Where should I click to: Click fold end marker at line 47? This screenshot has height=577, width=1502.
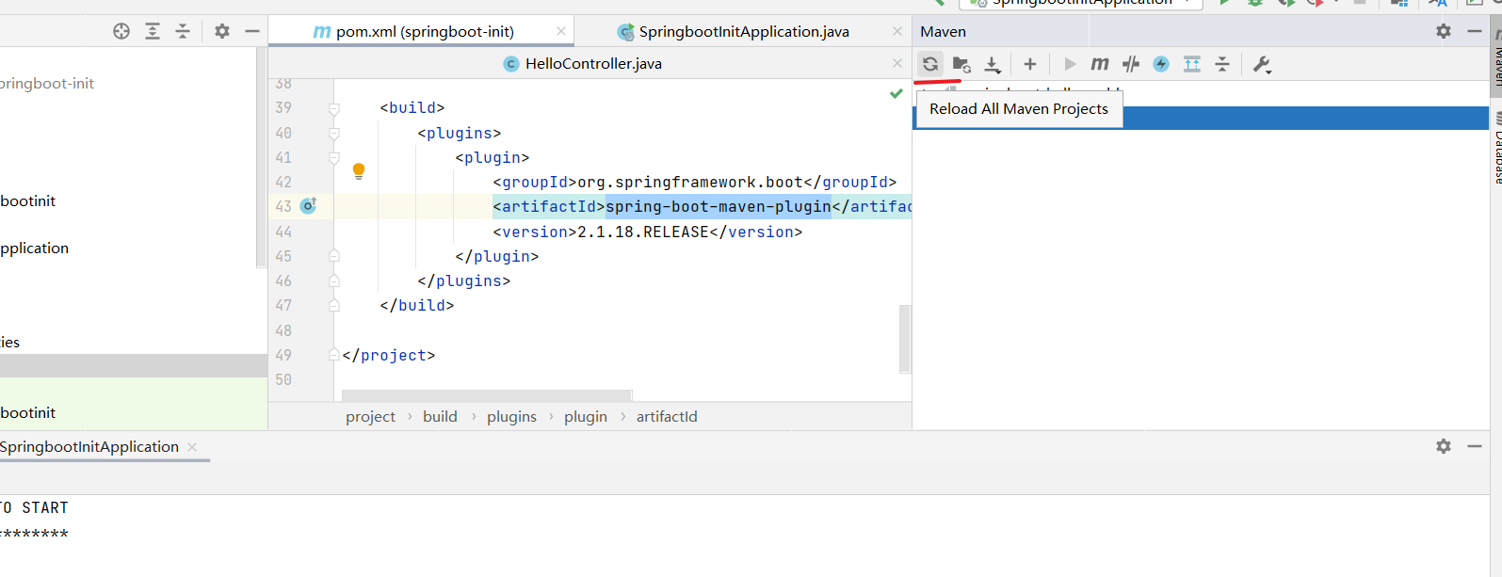pos(334,305)
